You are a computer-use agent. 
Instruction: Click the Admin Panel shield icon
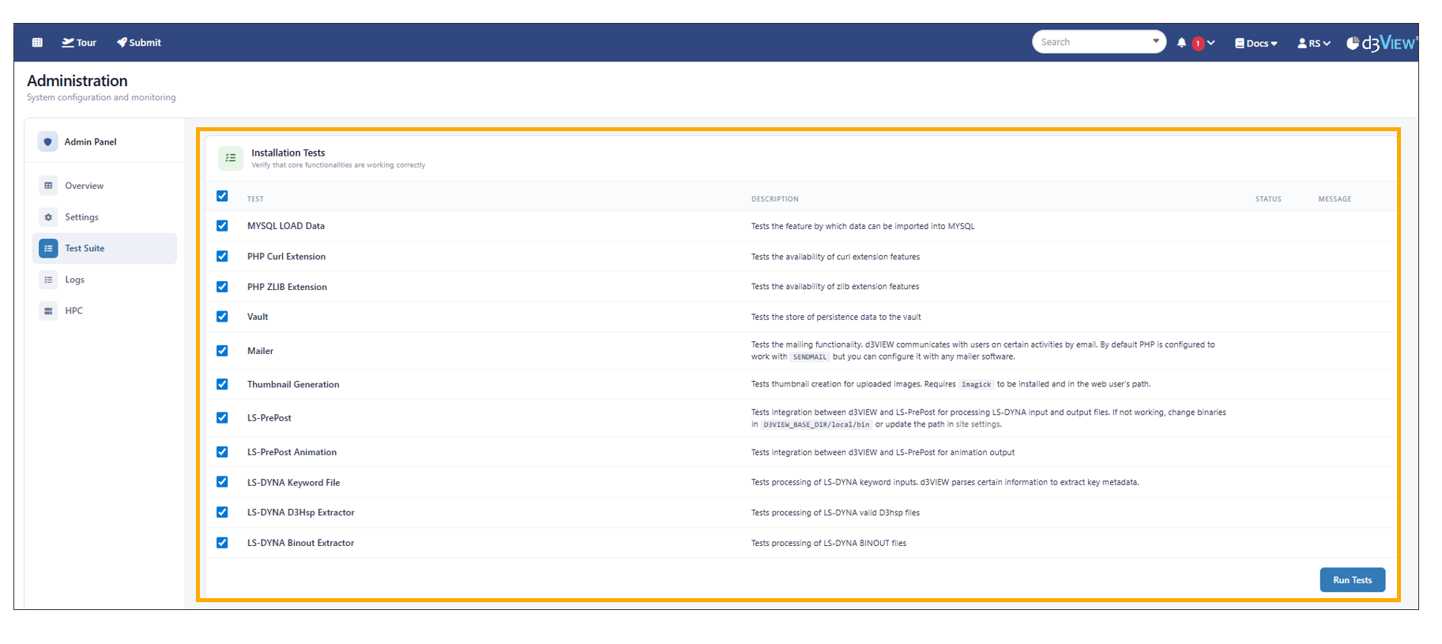pyautogui.click(x=48, y=141)
